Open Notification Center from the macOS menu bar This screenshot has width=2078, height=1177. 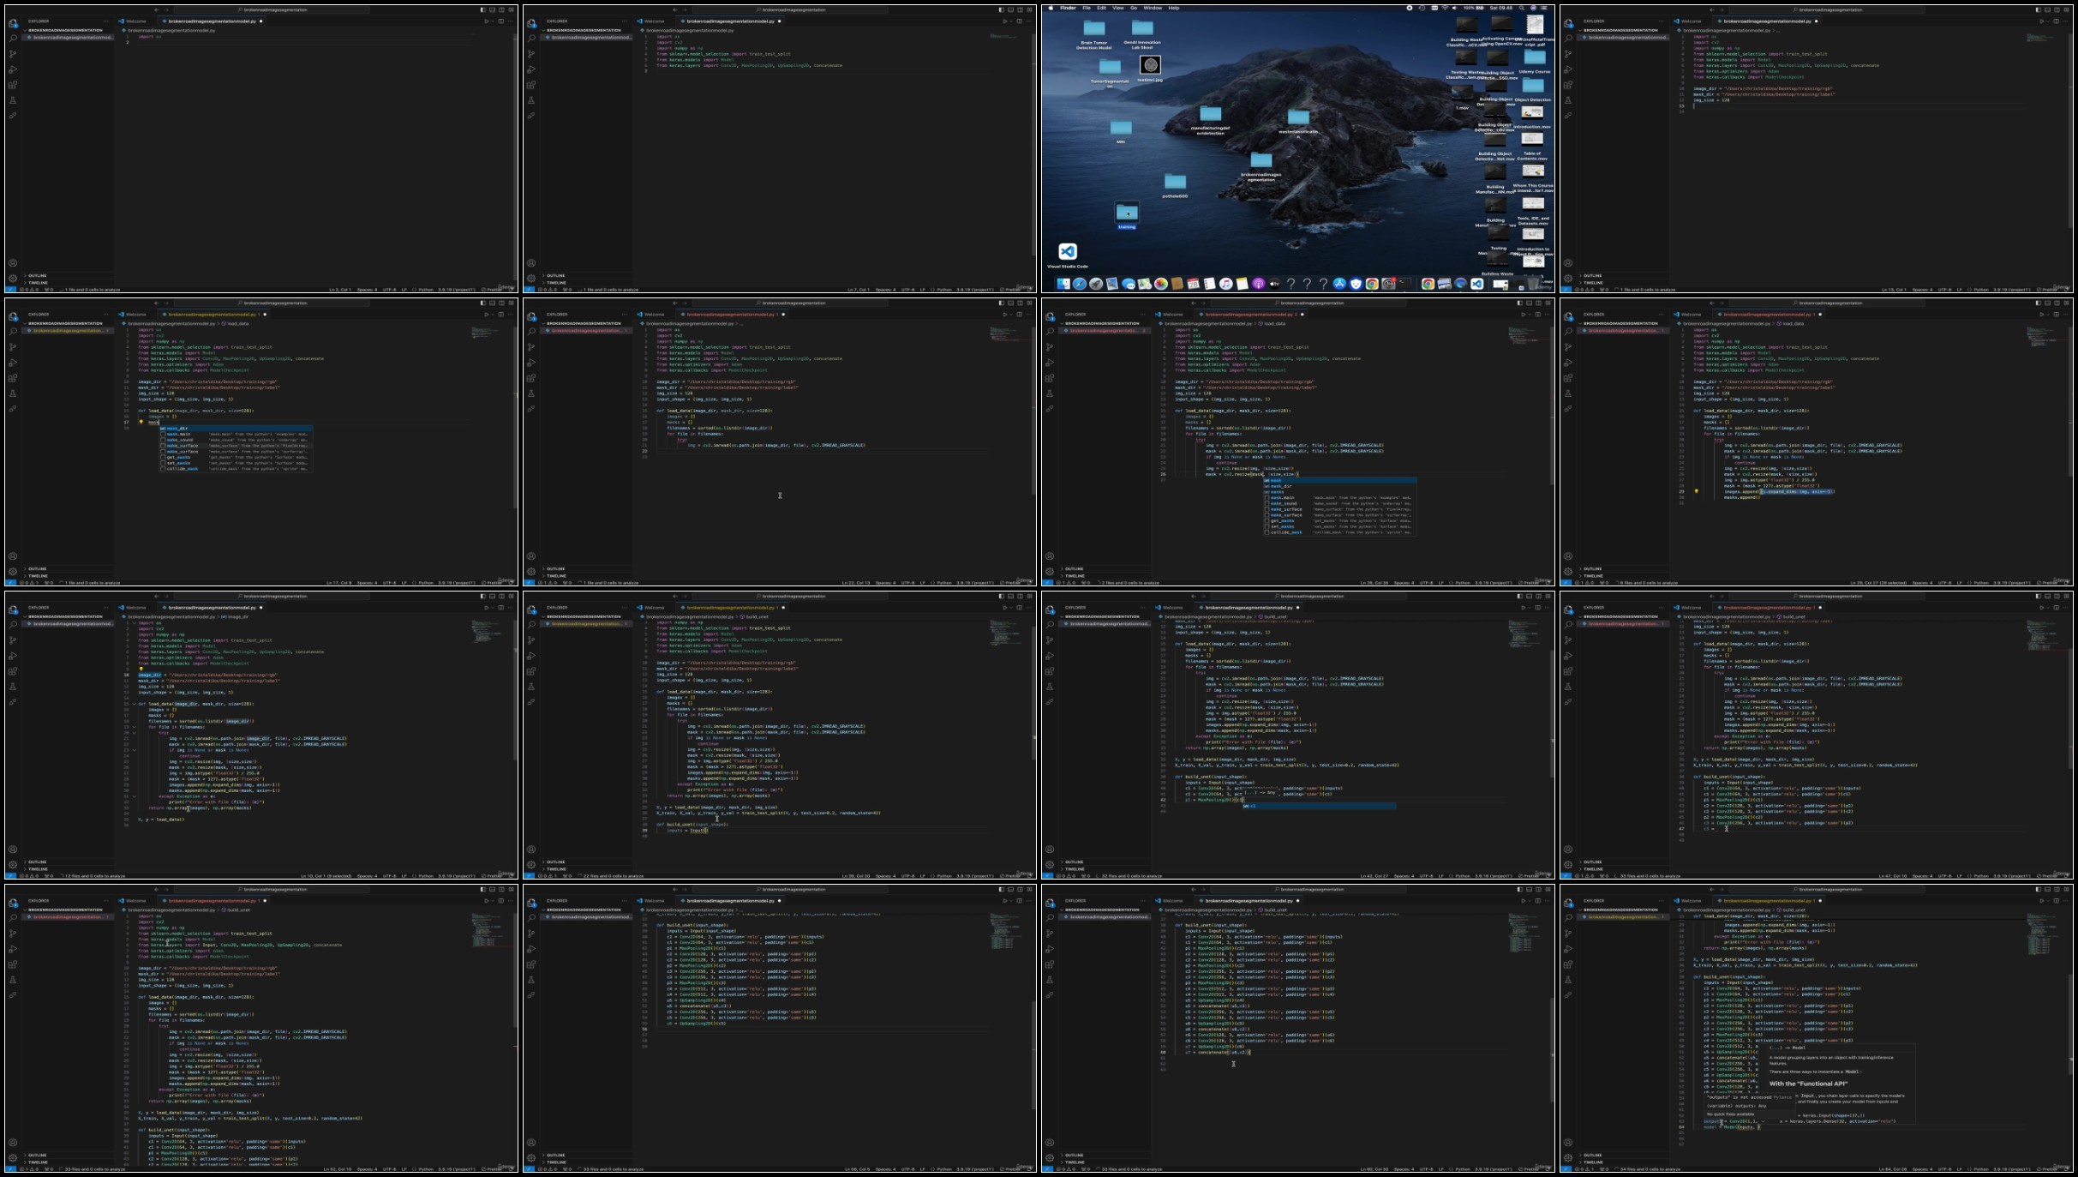[x=1546, y=8]
